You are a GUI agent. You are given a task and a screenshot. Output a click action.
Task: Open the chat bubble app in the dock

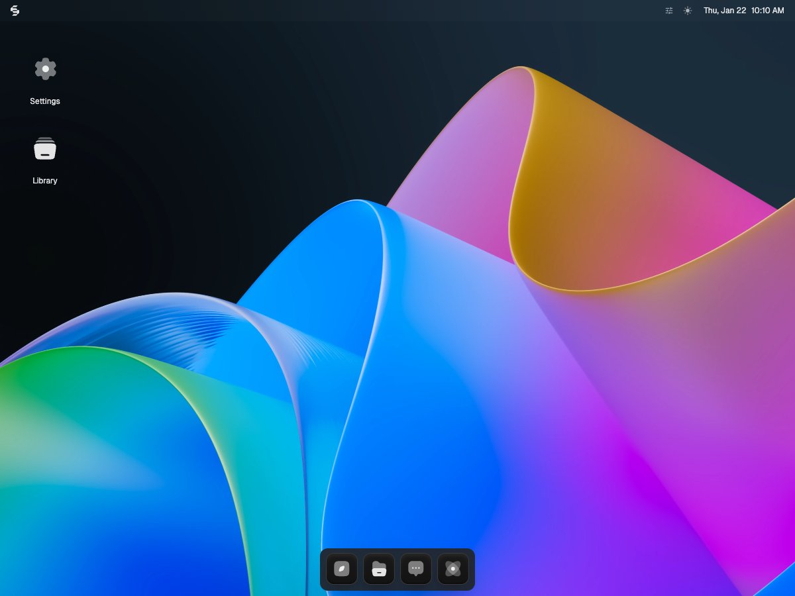pos(416,569)
